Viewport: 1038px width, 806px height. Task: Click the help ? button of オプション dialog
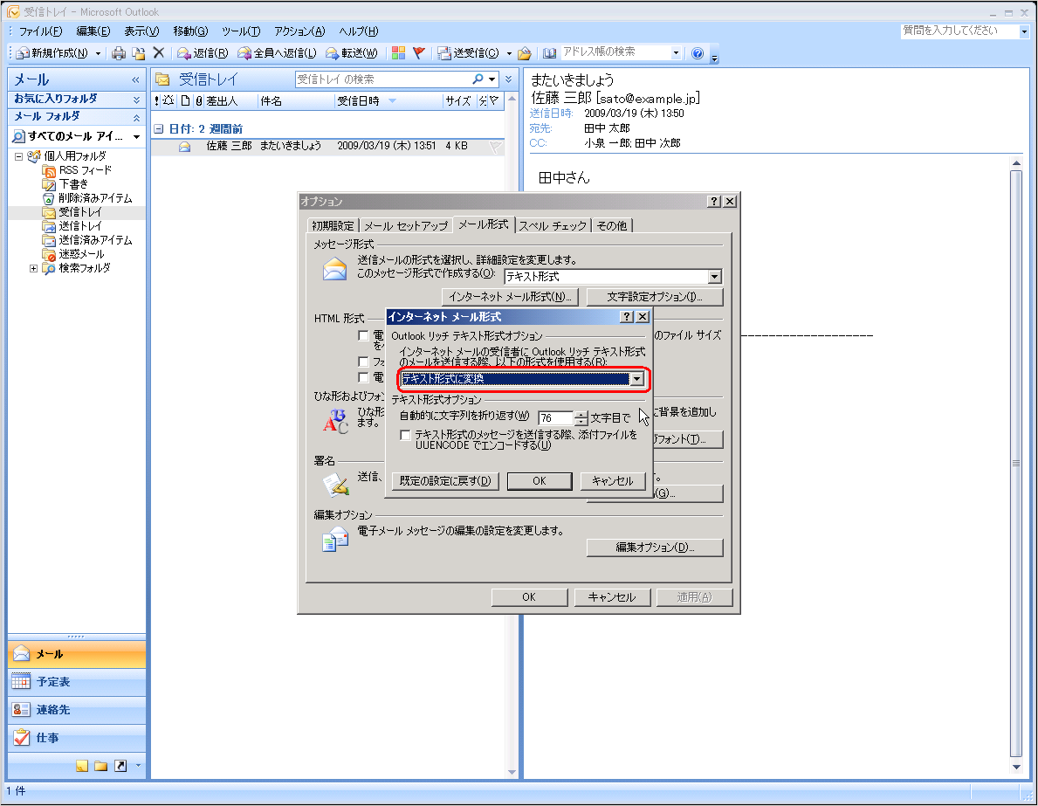tap(713, 202)
